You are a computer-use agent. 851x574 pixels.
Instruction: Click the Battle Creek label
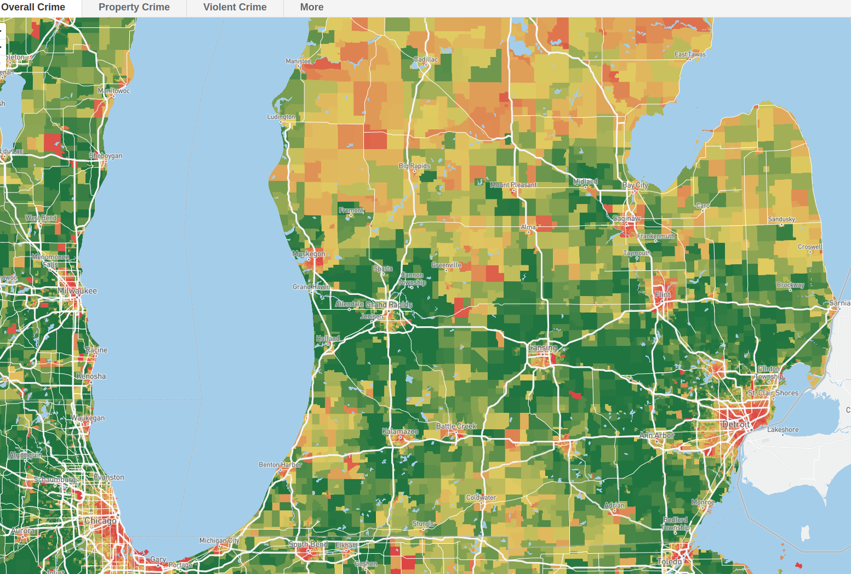click(x=456, y=426)
